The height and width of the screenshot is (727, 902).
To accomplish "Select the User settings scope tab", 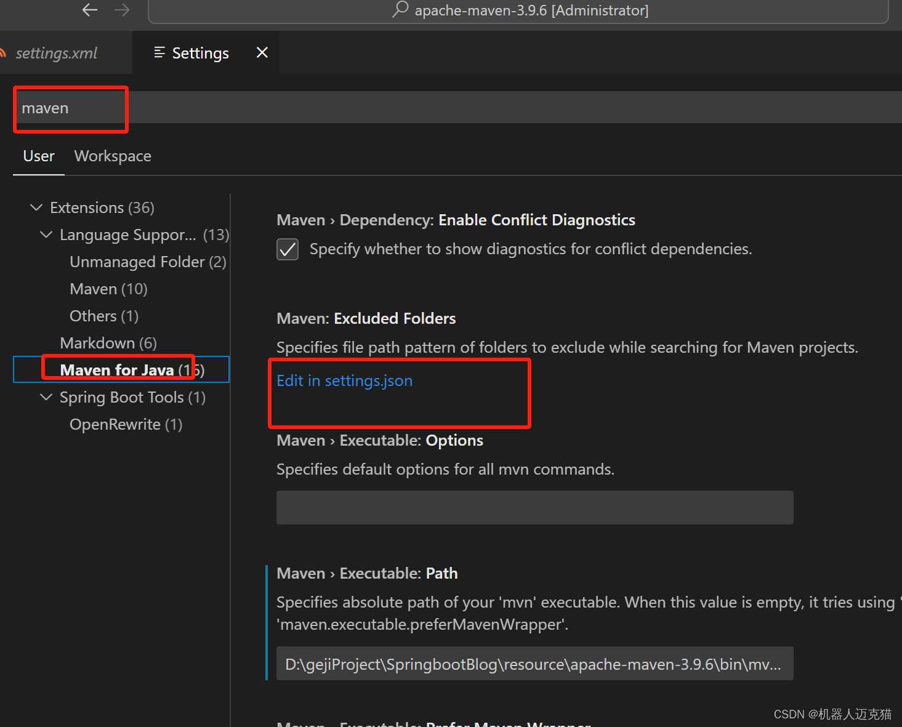I will pyautogui.click(x=39, y=156).
